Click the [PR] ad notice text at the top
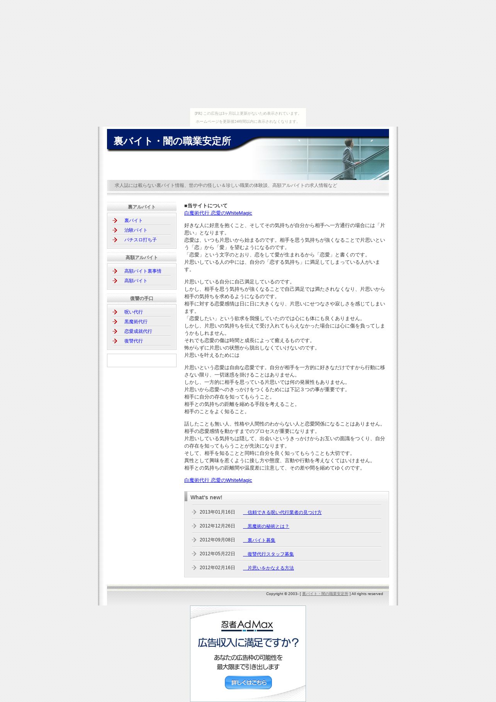Screen dimensions: 496x702 pyautogui.click(x=248, y=117)
